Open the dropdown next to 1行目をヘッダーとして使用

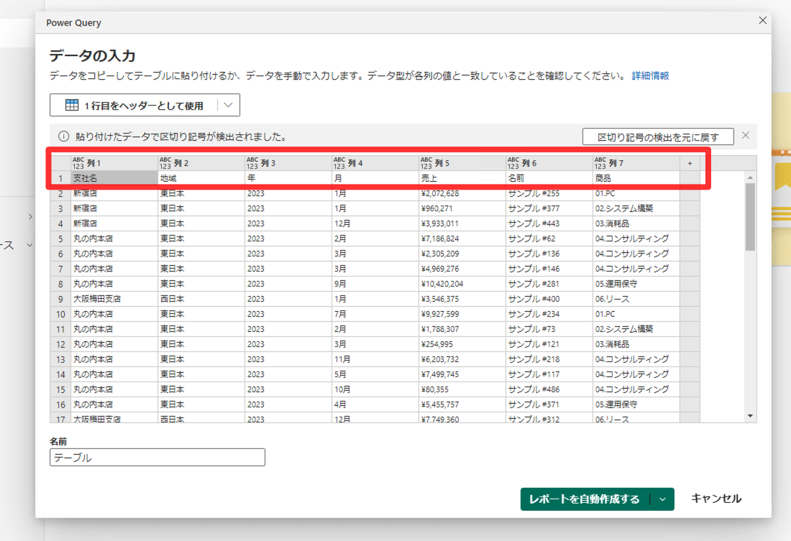click(229, 104)
